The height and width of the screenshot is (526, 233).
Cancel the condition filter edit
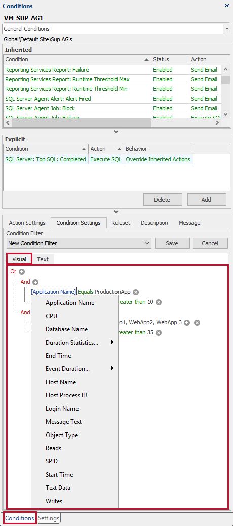[x=210, y=243]
